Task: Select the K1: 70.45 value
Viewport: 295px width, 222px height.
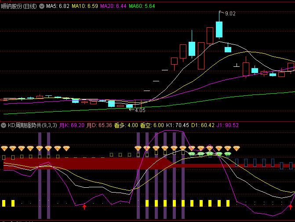Action: (178, 125)
